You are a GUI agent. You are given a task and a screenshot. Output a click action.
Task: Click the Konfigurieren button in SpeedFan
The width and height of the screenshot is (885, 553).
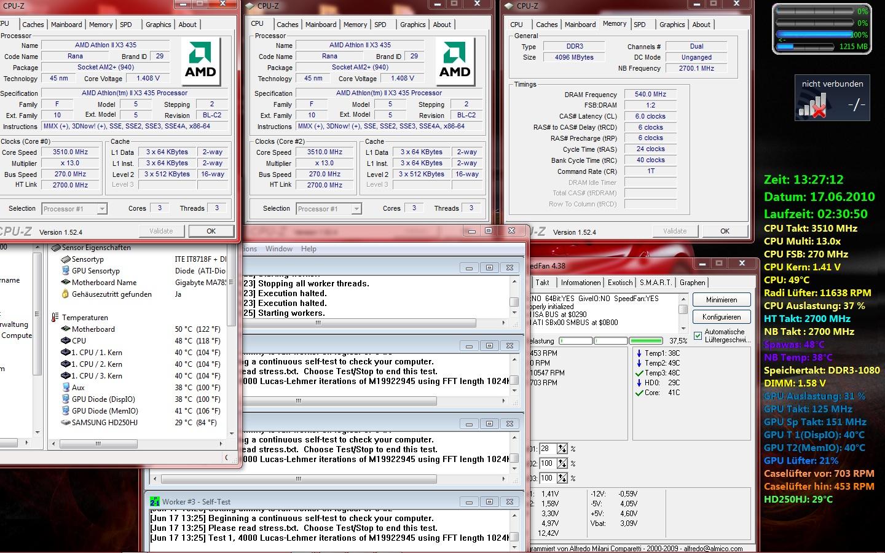tap(722, 317)
